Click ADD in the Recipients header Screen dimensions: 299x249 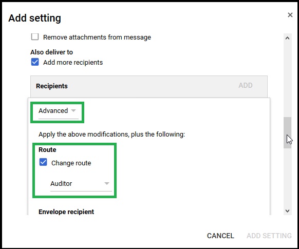246,85
